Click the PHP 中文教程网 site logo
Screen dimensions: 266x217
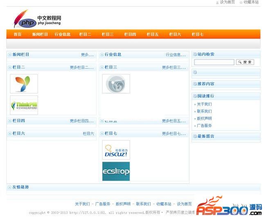(37, 19)
